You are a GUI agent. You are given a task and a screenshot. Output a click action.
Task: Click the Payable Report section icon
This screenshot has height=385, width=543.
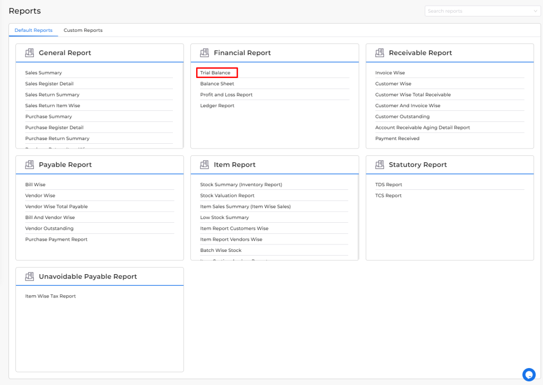[30, 164]
